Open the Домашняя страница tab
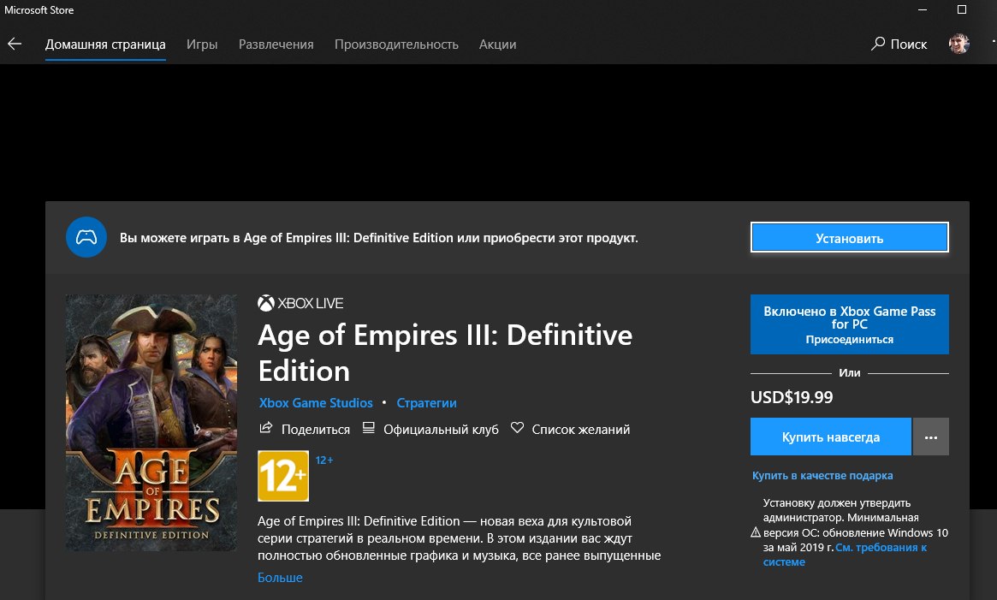 pyautogui.click(x=105, y=45)
